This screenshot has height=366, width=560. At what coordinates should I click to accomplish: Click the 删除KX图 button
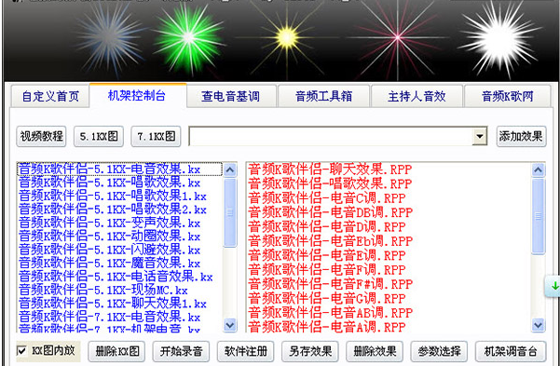tap(116, 351)
